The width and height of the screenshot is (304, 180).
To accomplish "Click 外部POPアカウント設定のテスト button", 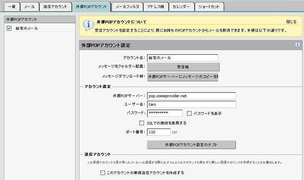I will coord(191,145).
